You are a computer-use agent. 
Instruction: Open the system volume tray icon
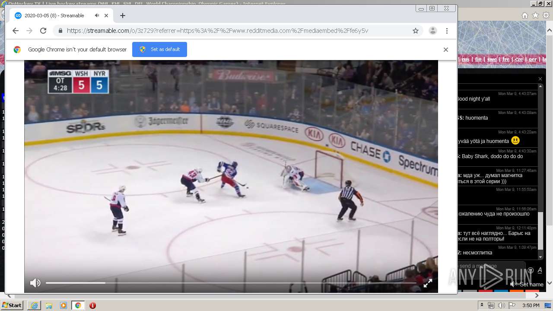pyautogui.click(x=501, y=305)
